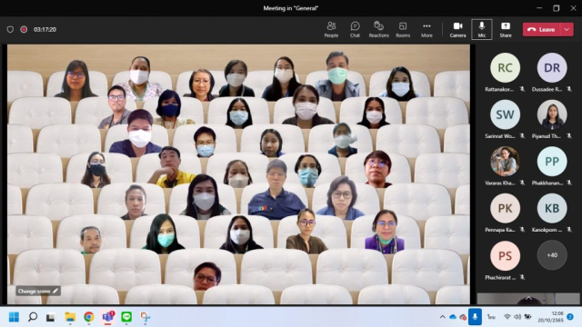Expand the self-view chevron at bottom

click(x=528, y=298)
